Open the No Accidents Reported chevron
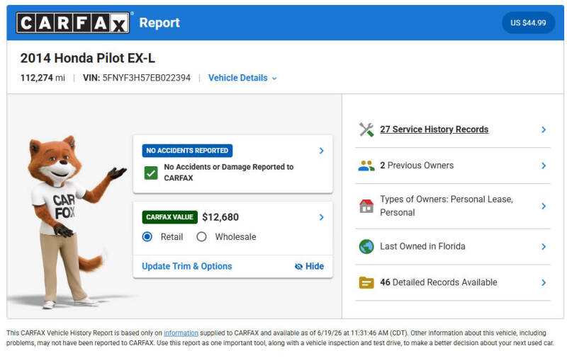 (322, 151)
